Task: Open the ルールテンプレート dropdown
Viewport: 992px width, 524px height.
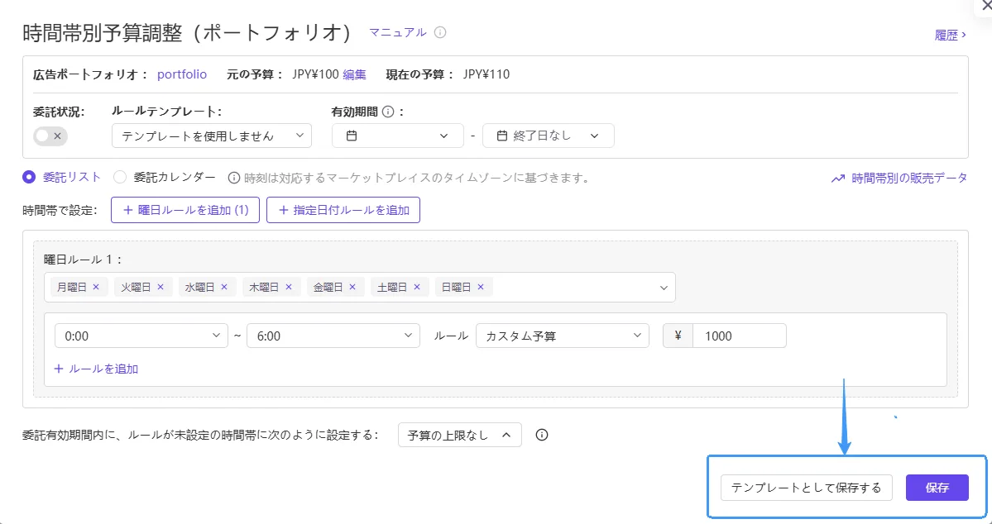Action: (211, 136)
